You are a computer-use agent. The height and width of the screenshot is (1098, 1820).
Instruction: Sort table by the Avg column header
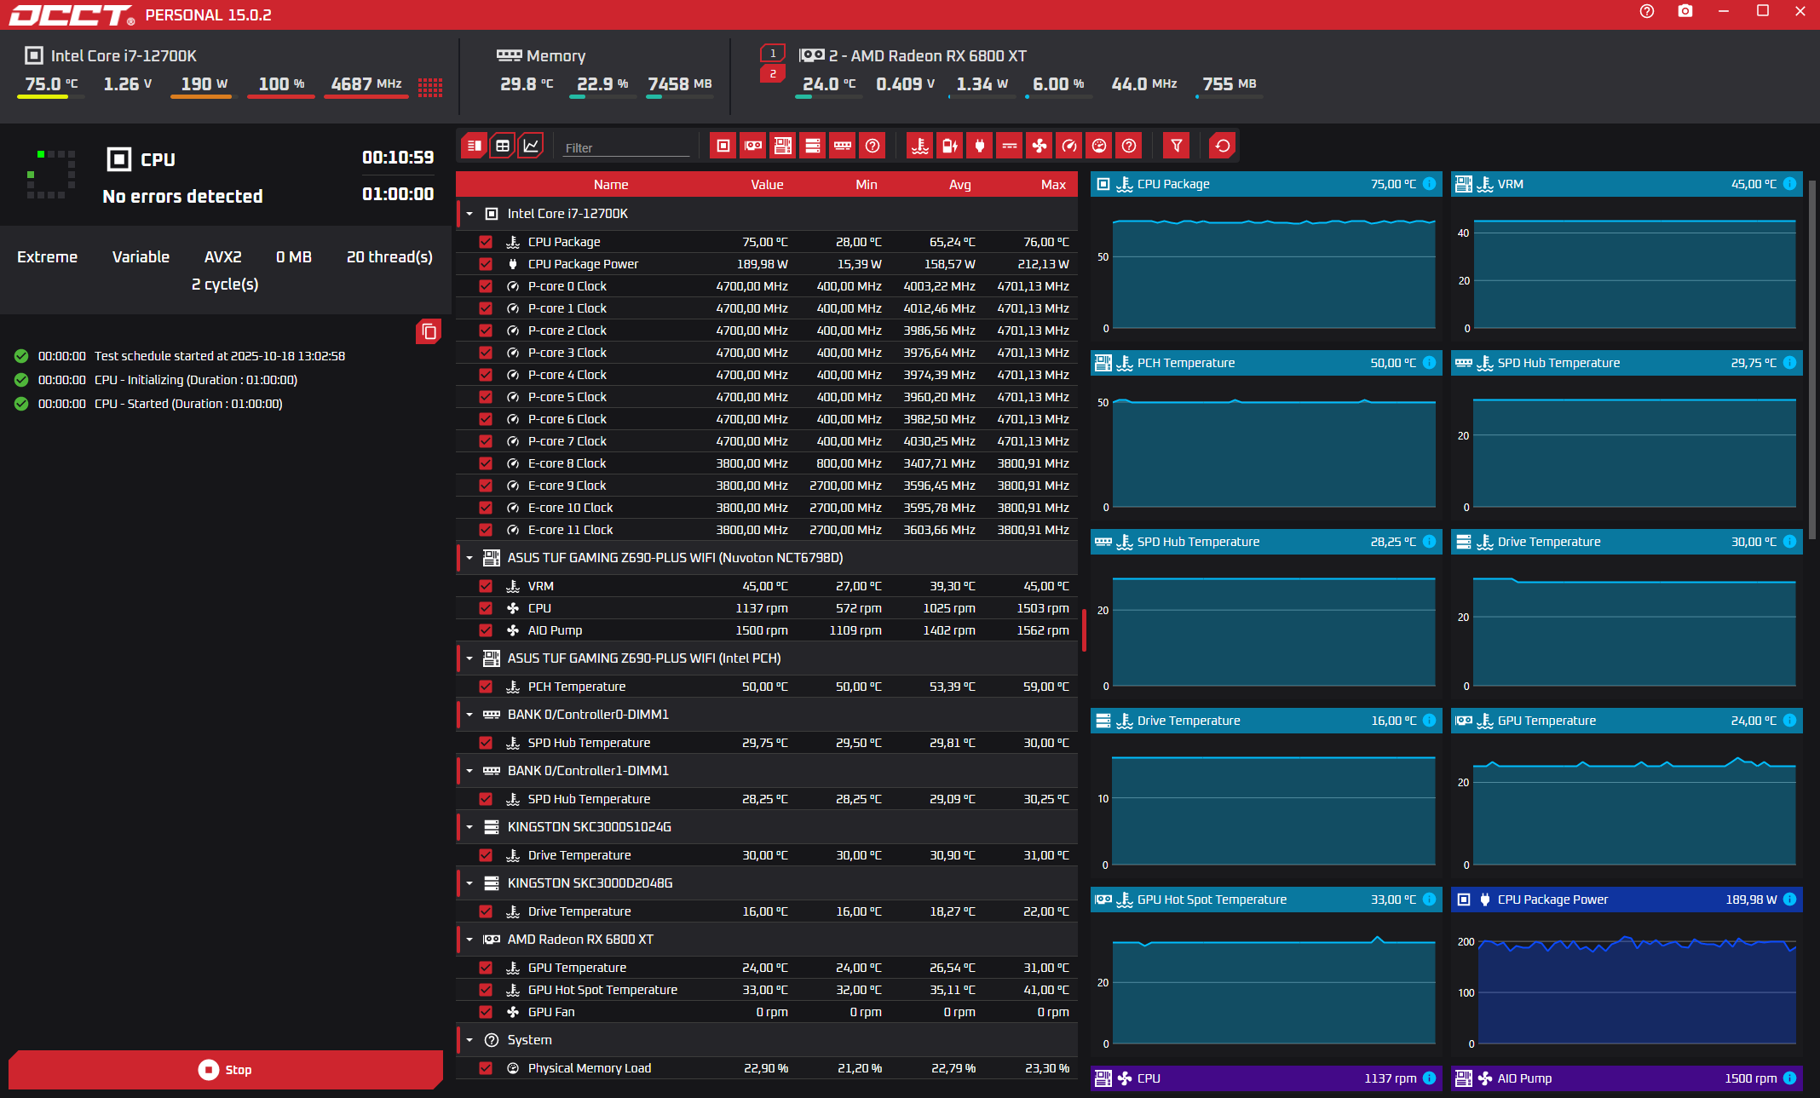[959, 185]
